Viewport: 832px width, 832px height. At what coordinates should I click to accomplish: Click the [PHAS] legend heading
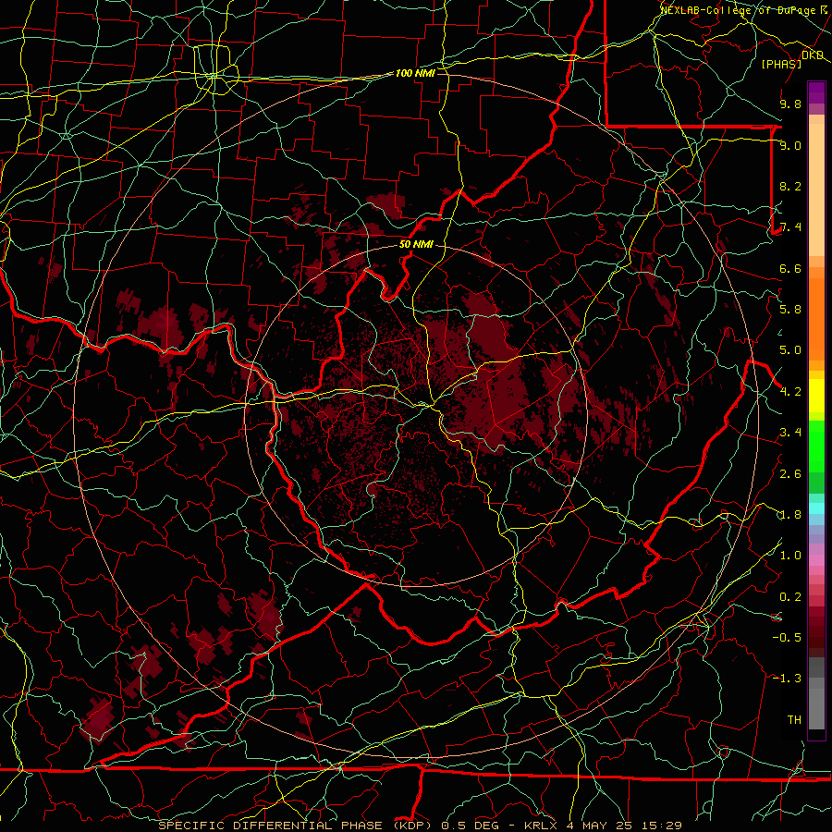coord(781,64)
